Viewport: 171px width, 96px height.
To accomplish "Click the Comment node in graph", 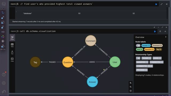I will (91, 41).
